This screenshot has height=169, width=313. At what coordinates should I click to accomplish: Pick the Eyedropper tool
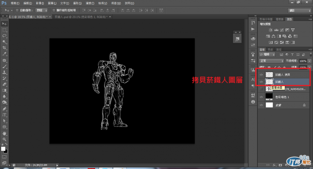tap(5, 54)
